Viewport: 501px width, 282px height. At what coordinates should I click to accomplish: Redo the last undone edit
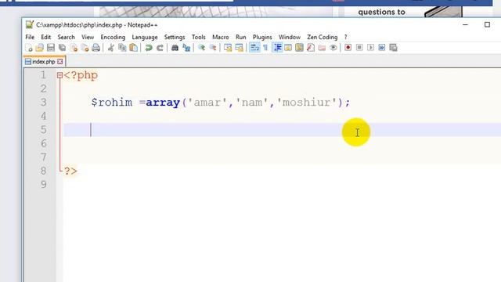(160, 48)
